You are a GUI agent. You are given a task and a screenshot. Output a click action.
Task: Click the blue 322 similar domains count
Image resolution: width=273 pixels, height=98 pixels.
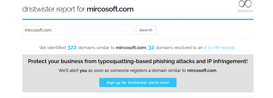click(x=72, y=48)
